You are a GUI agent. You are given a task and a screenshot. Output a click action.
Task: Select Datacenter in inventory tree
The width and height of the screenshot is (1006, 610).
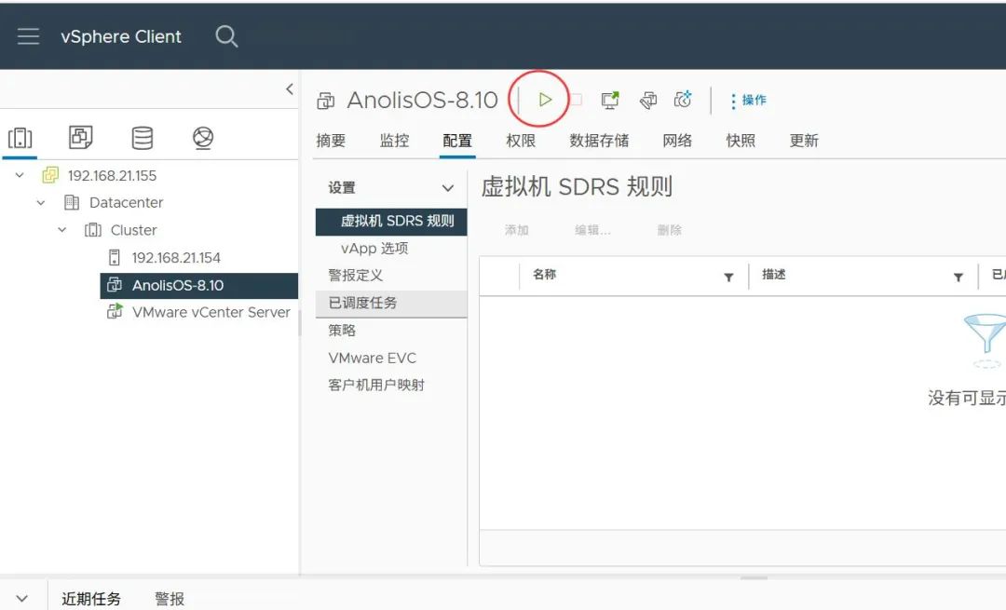pos(127,203)
